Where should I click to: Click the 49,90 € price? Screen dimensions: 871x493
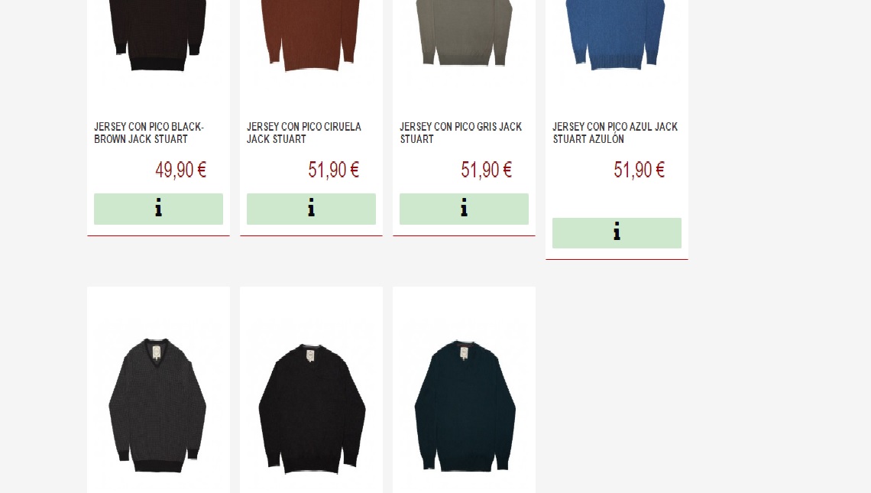coord(180,170)
